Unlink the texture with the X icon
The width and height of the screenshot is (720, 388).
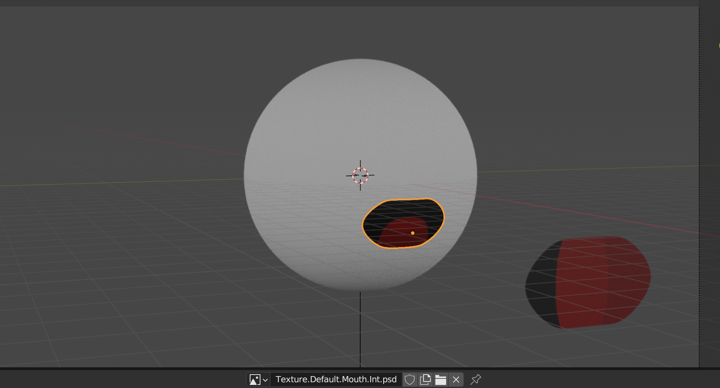[456, 380]
